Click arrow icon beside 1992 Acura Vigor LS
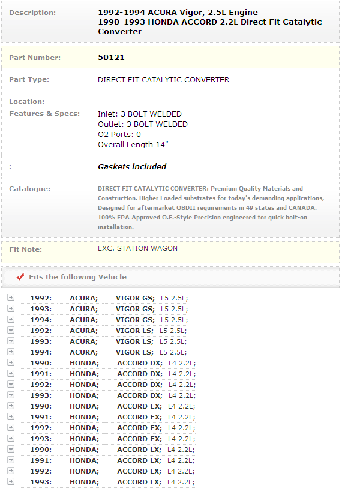Image resolution: width=342 pixels, height=491 pixels. (11, 330)
